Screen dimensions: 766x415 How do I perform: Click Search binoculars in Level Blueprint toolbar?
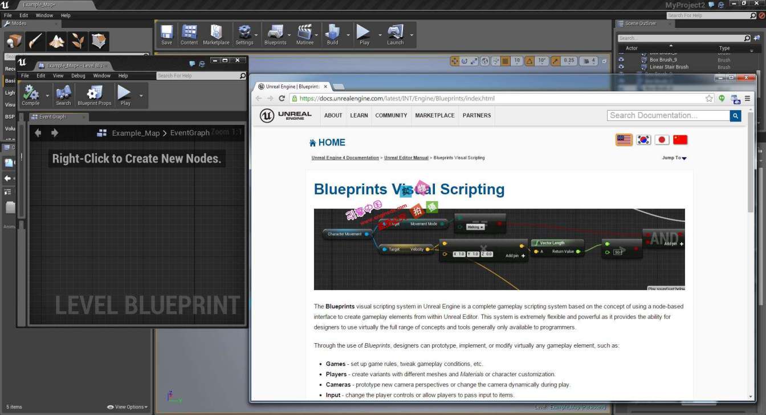coord(63,96)
